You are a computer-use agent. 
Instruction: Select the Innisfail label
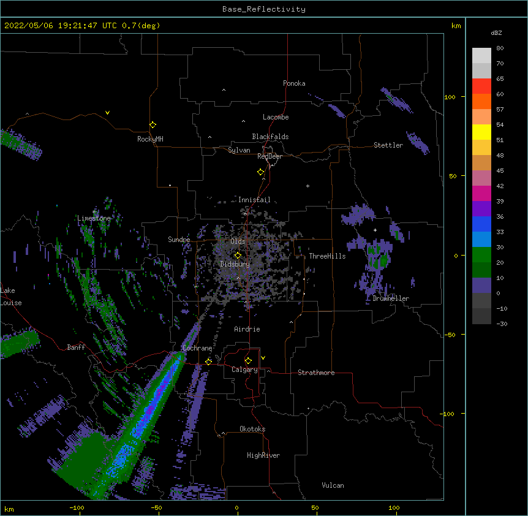coord(254,200)
